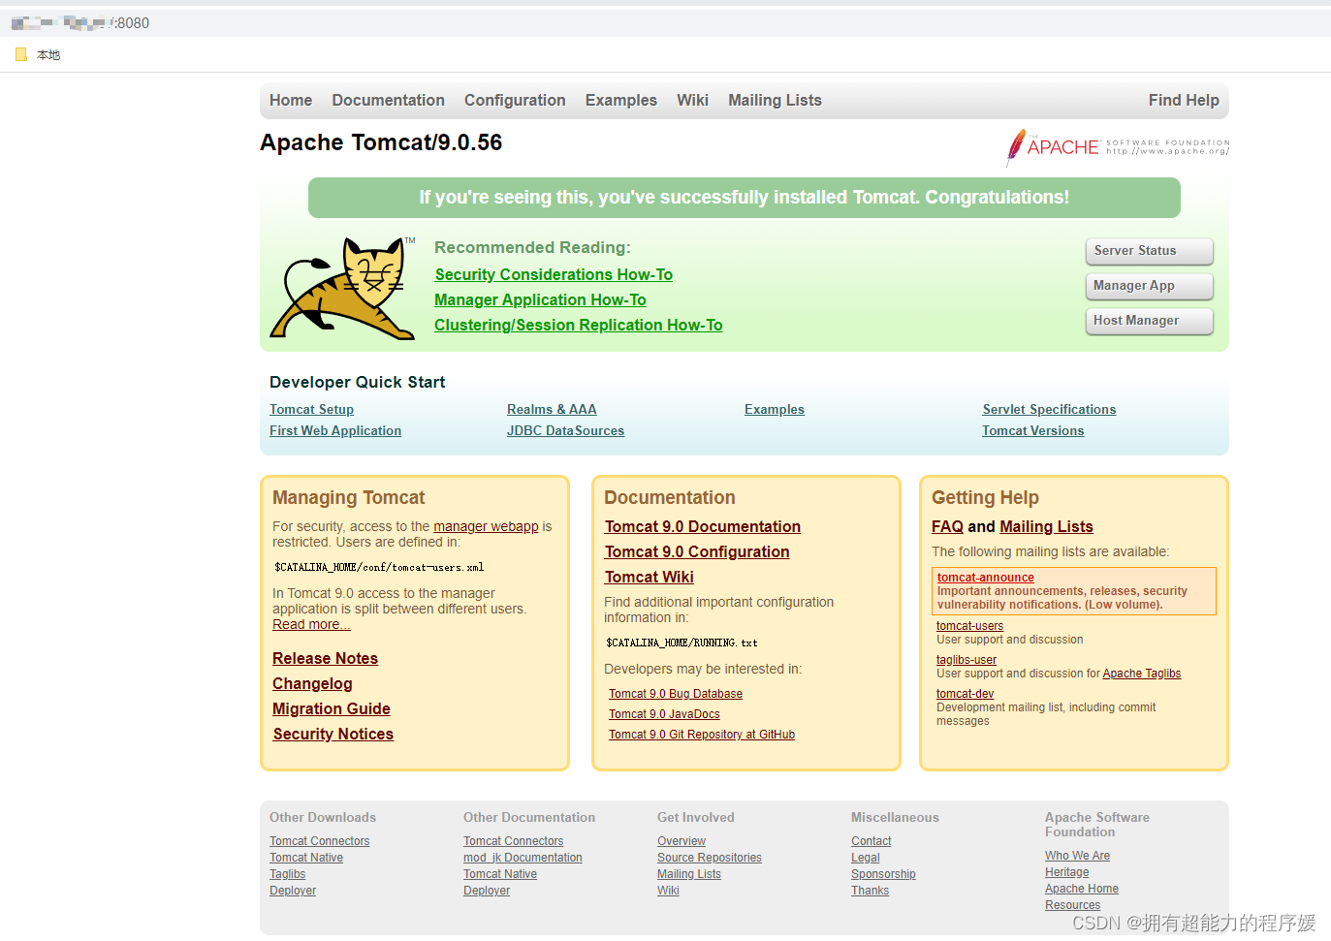The width and height of the screenshot is (1331, 941).
Task: Open Security Notices link
Action: pos(333,735)
